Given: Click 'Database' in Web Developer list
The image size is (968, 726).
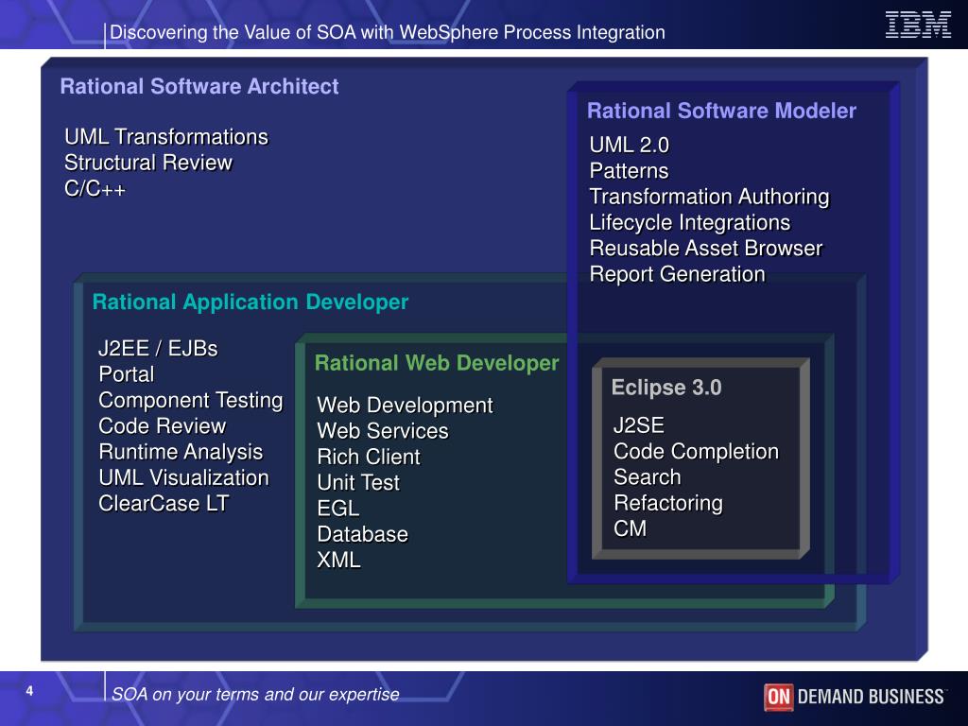Looking at the screenshot, I should click(x=362, y=535).
